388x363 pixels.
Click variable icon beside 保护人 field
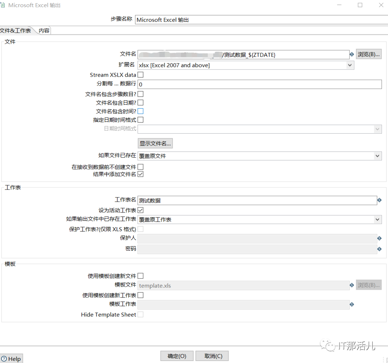point(379,238)
